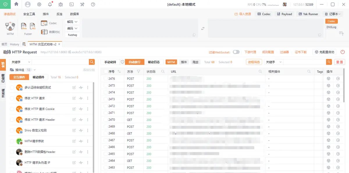Toggle the filter WebSocket switch
This screenshot has height=173, width=349.
[236, 52]
